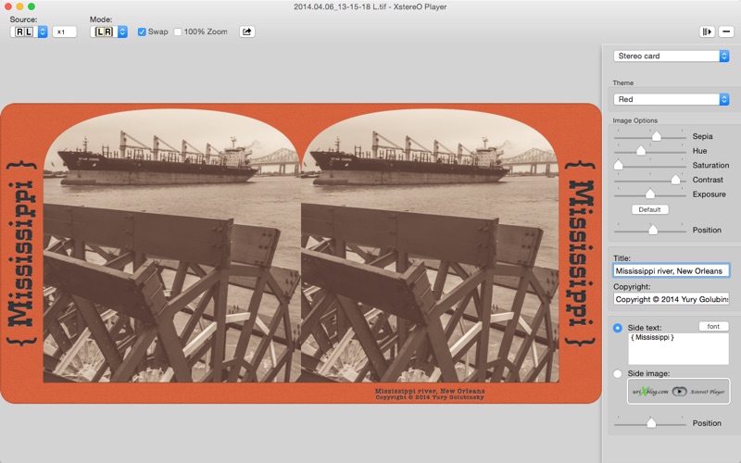Image resolution: width=741 pixels, height=463 pixels.
Task: Click the LR mode icon
Action: click(104, 31)
